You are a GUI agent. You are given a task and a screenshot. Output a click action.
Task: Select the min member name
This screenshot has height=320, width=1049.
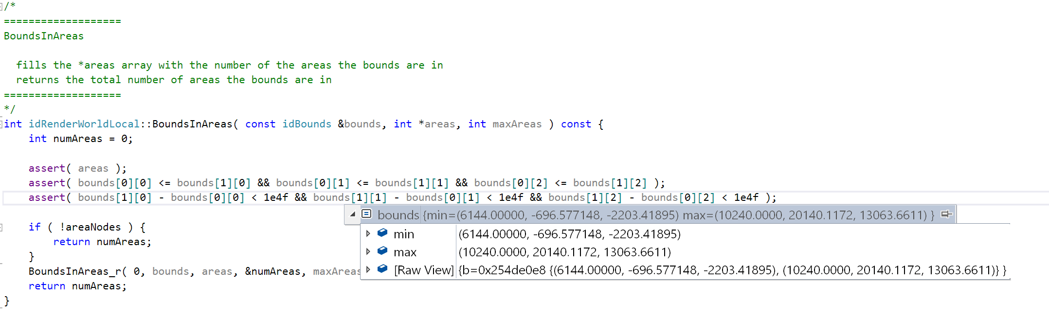[x=404, y=234]
